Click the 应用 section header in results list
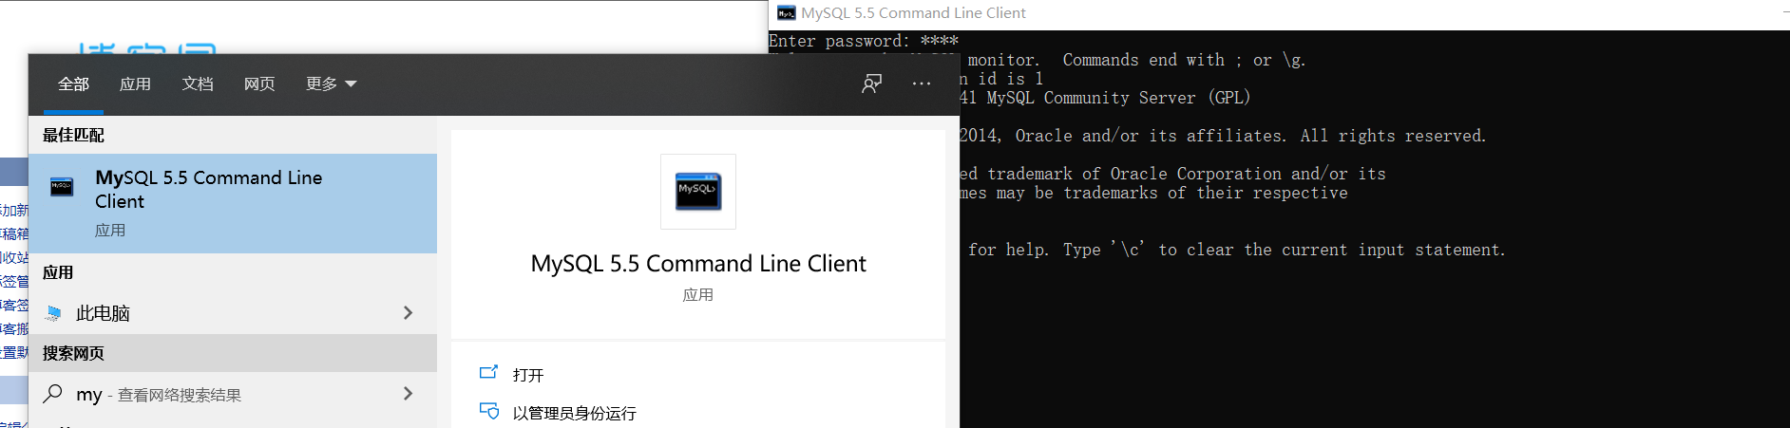Screen dimensions: 1790x428 click(x=58, y=272)
